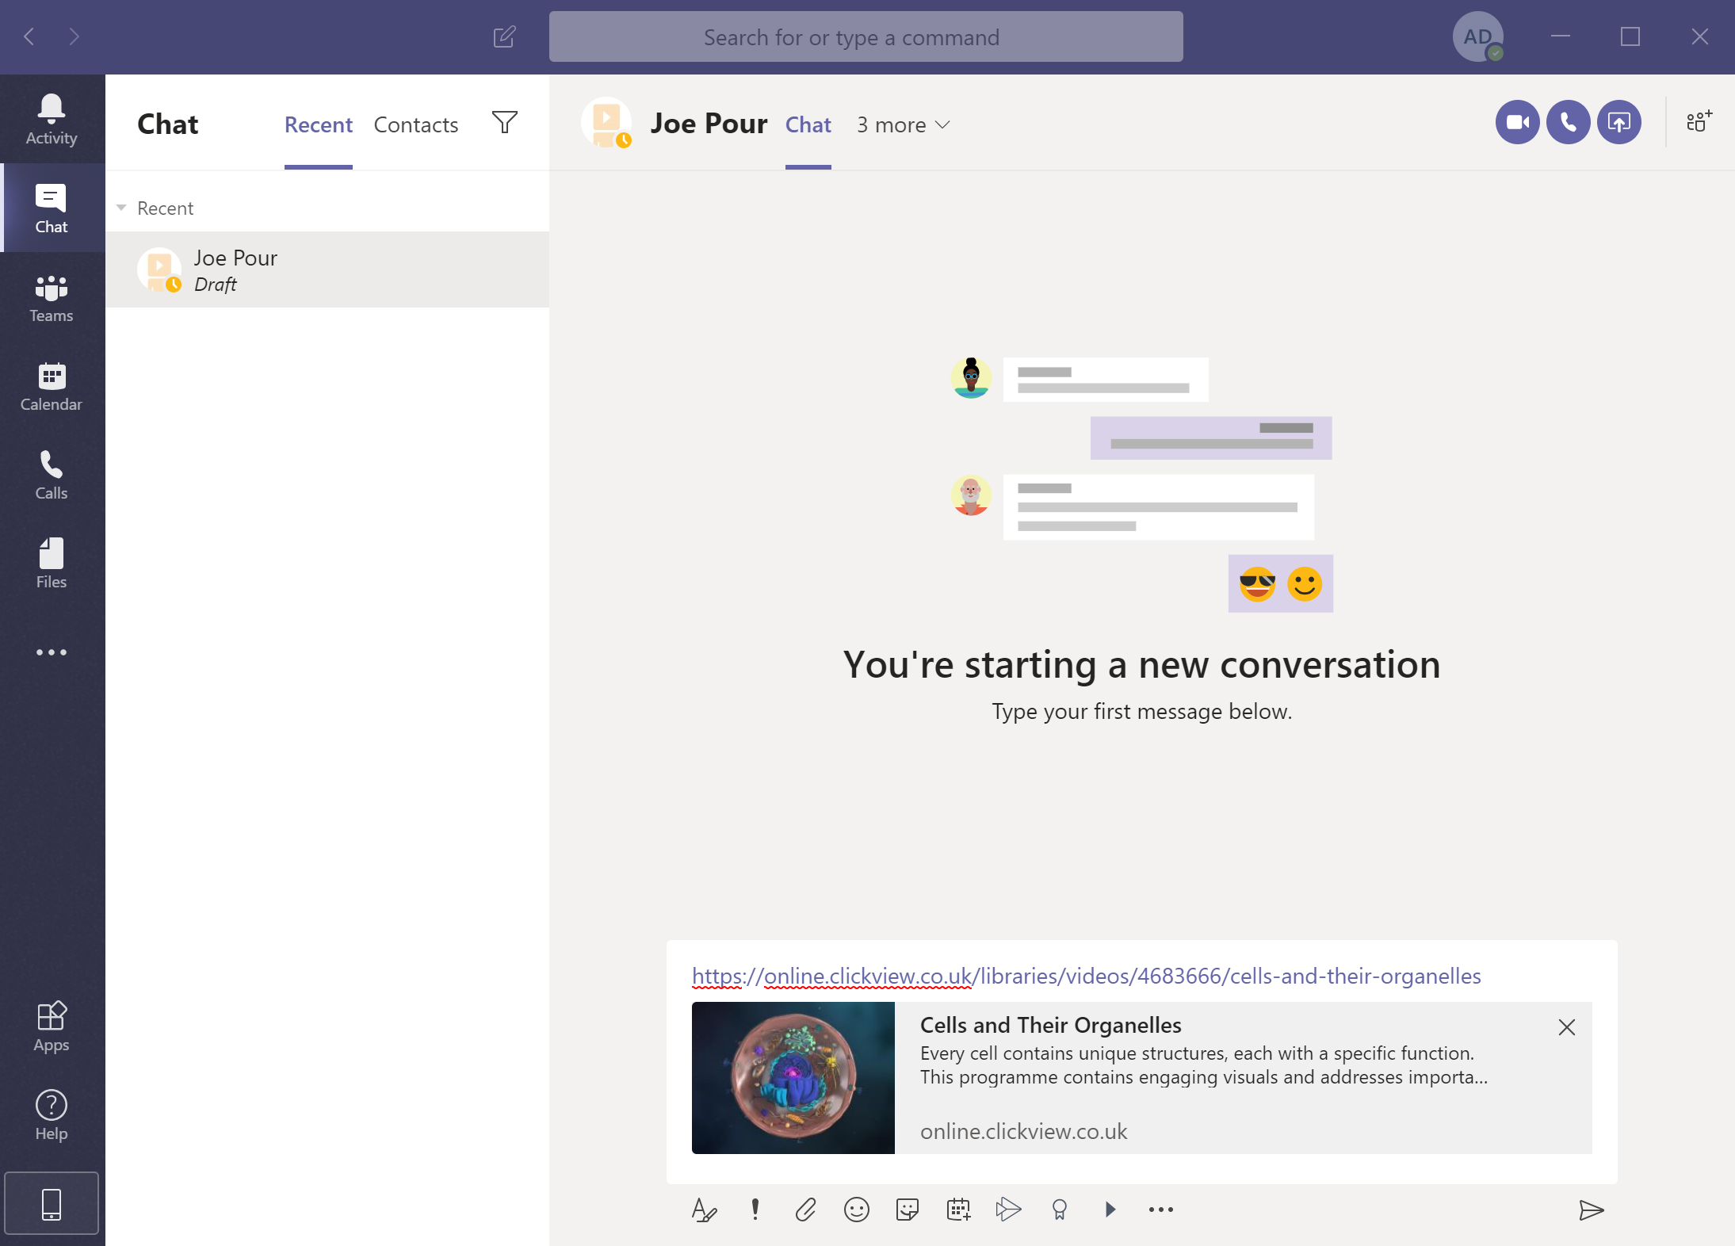Dismiss the Cells and Their Organelles preview
The height and width of the screenshot is (1246, 1735).
(x=1567, y=1026)
